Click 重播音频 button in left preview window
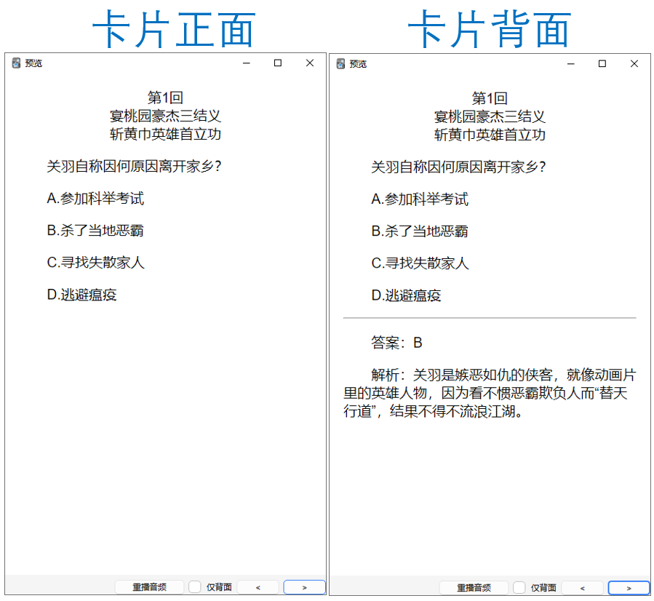654x601 pixels. (x=149, y=587)
